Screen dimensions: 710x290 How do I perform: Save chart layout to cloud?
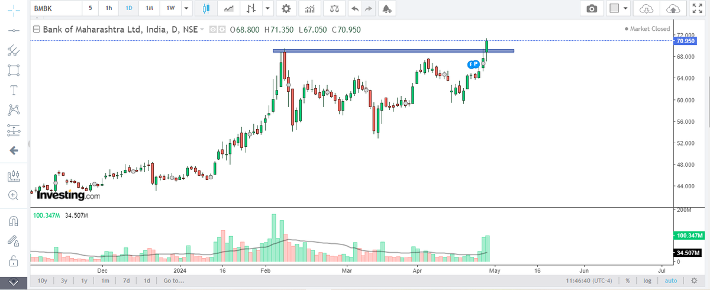point(673,8)
